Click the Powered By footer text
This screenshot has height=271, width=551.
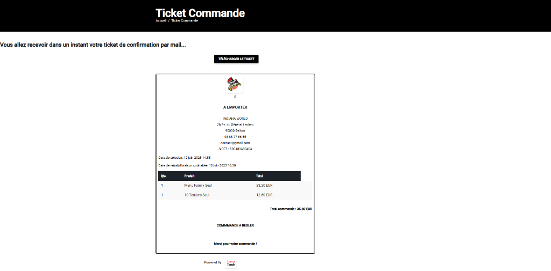click(213, 262)
